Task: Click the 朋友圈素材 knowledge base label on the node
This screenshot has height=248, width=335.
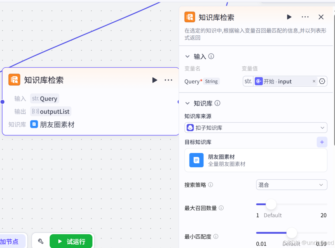Action: click(x=57, y=124)
